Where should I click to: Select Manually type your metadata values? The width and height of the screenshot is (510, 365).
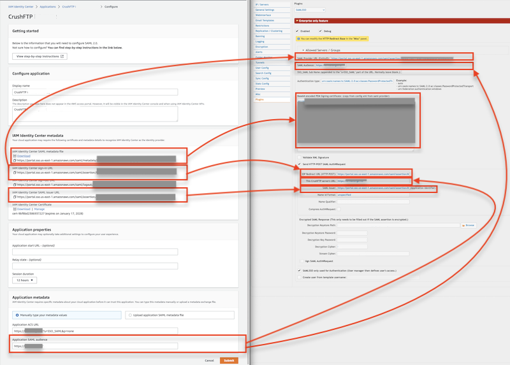[67, 315]
